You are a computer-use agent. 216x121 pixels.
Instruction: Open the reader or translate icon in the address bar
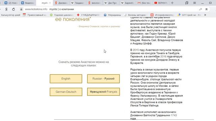(200, 9)
